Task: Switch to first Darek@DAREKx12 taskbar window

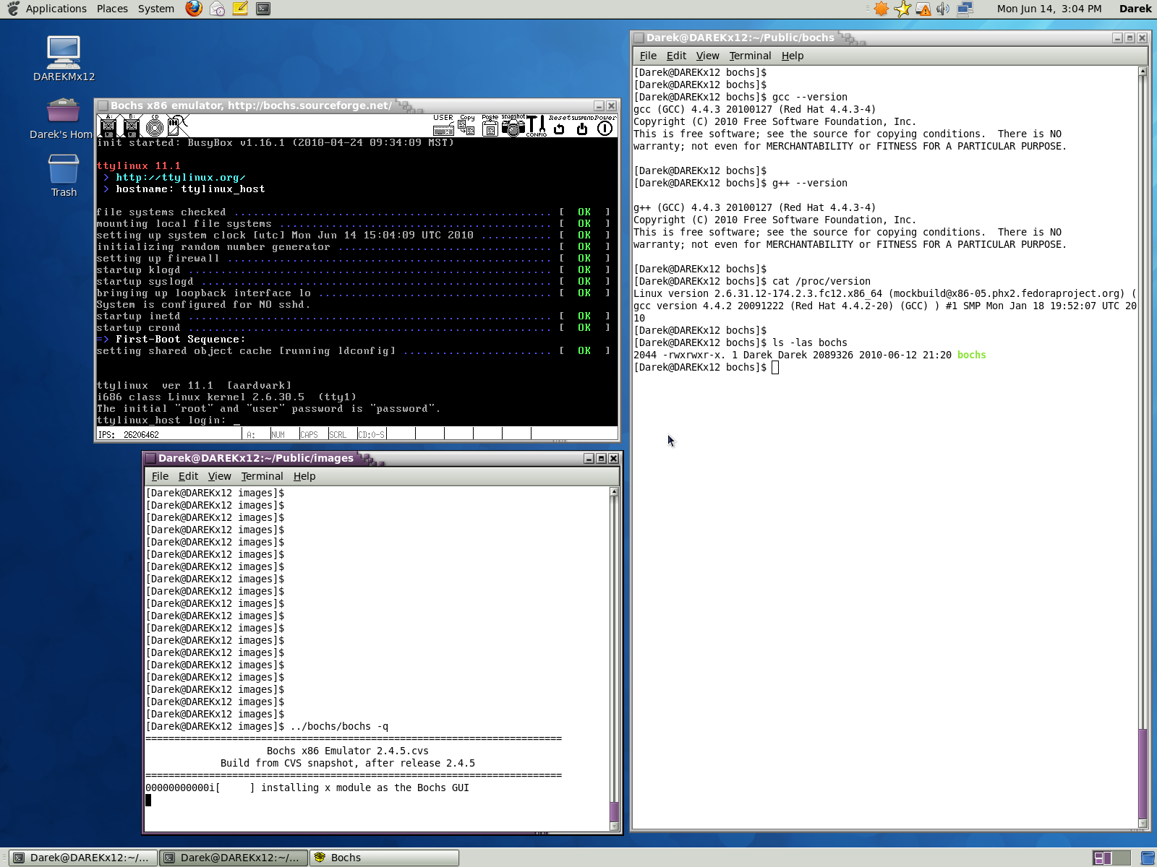Action: click(x=82, y=858)
